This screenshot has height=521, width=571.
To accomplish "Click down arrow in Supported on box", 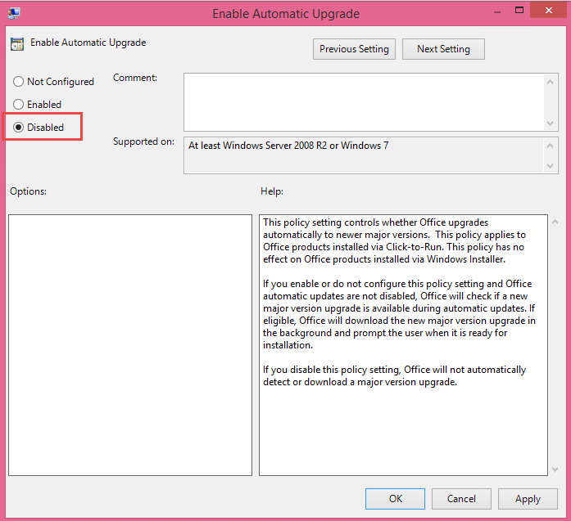I will pos(551,166).
